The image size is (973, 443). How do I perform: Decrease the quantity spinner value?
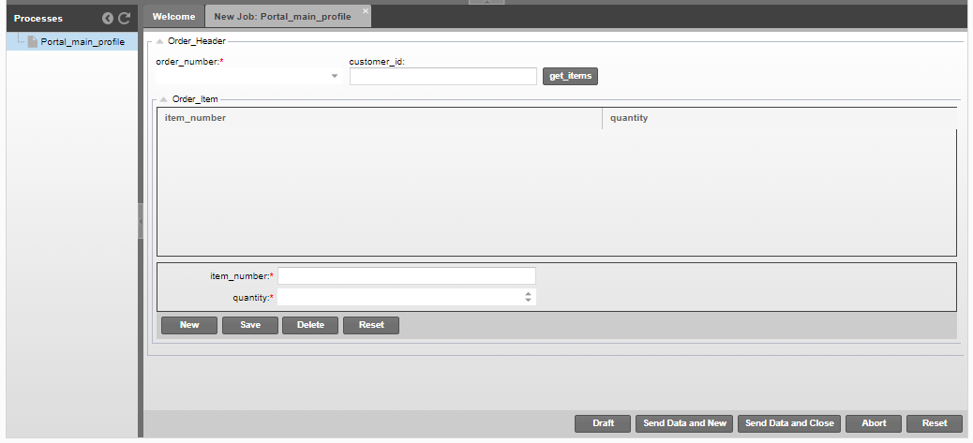point(528,300)
